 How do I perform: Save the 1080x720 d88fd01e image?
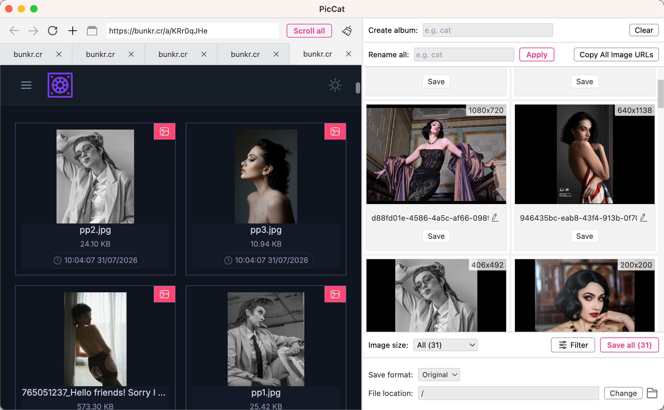click(x=436, y=236)
